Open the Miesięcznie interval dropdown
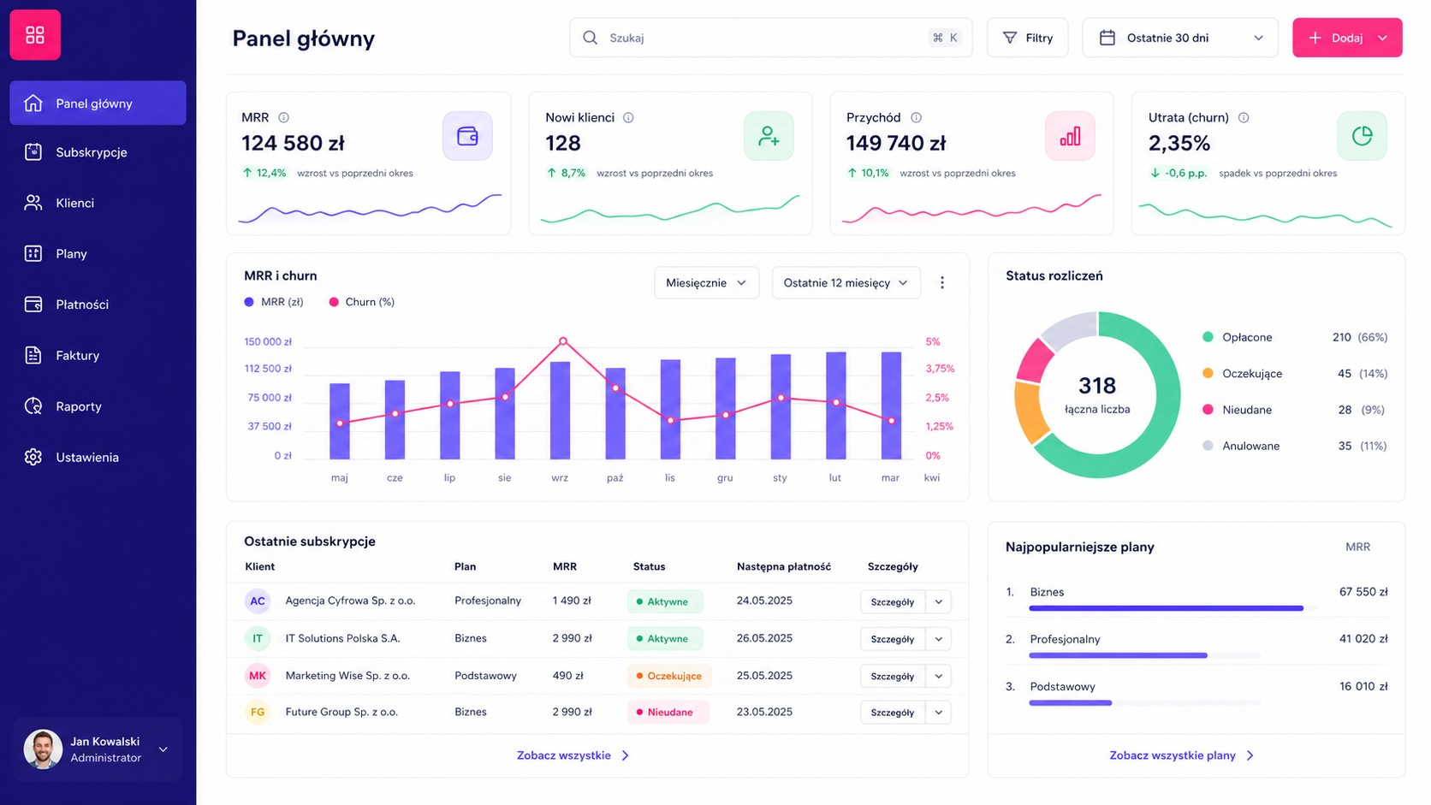The width and height of the screenshot is (1431, 805). [x=706, y=283]
